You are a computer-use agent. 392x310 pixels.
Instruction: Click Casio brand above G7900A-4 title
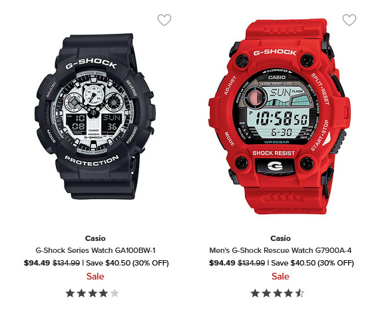click(280, 238)
